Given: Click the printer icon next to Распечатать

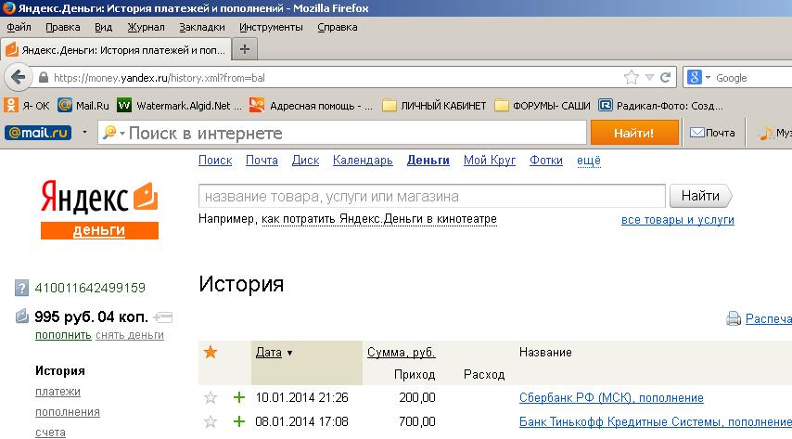Looking at the screenshot, I should (x=733, y=319).
